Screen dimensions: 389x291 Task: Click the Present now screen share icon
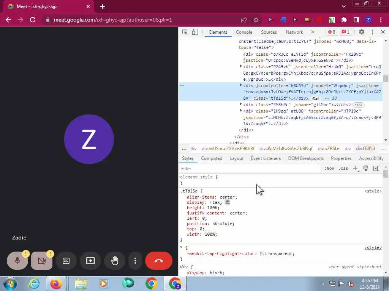click(x=90, y=261)
